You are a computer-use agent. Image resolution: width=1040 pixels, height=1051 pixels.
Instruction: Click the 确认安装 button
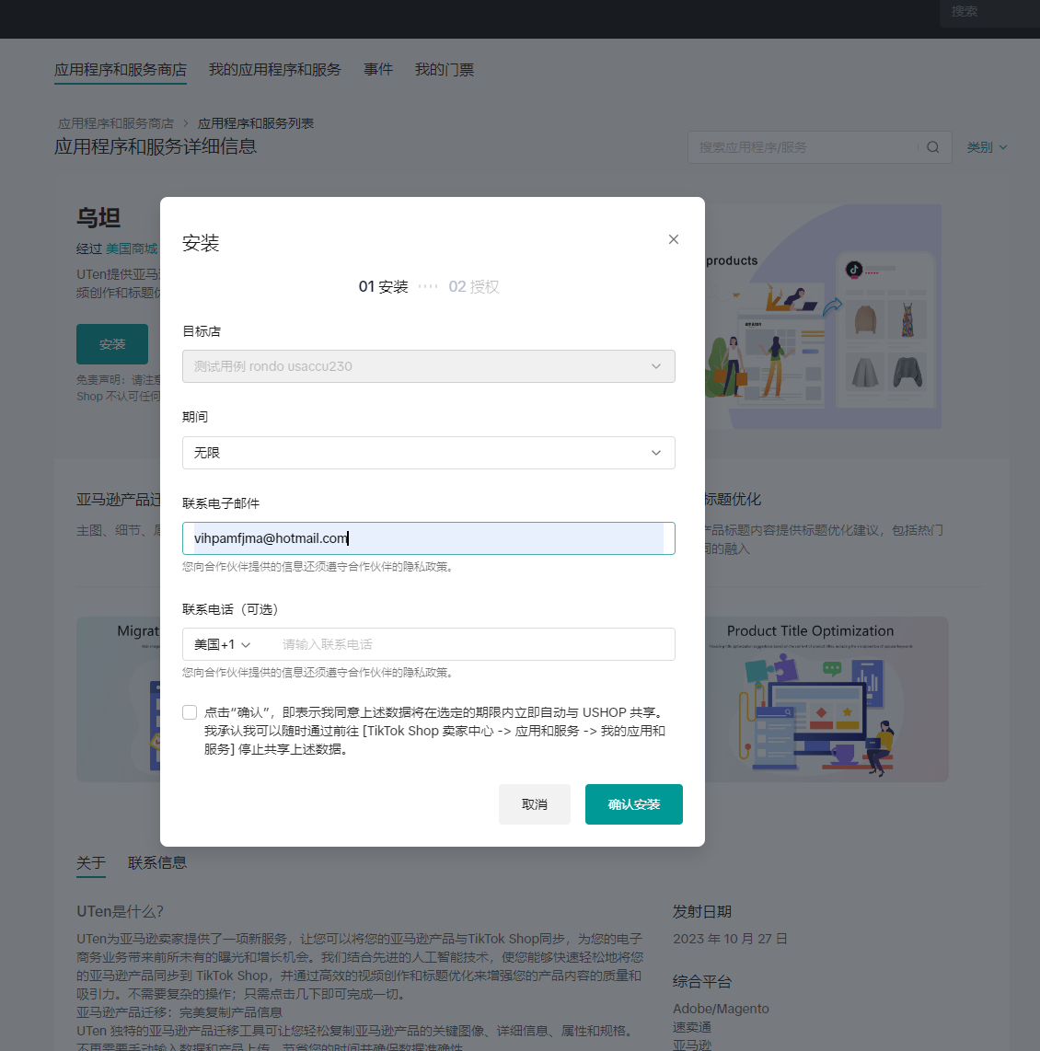[633, 804]
